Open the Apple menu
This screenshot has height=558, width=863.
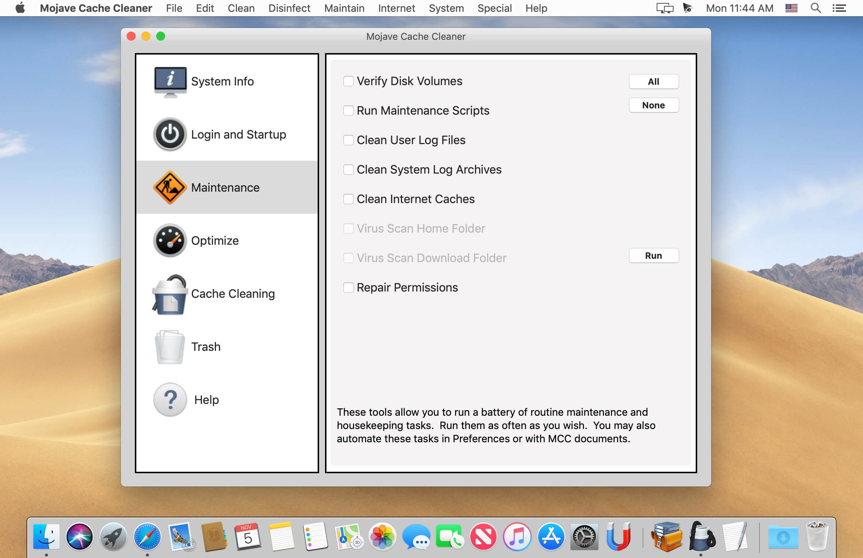(x=20, y=8)
